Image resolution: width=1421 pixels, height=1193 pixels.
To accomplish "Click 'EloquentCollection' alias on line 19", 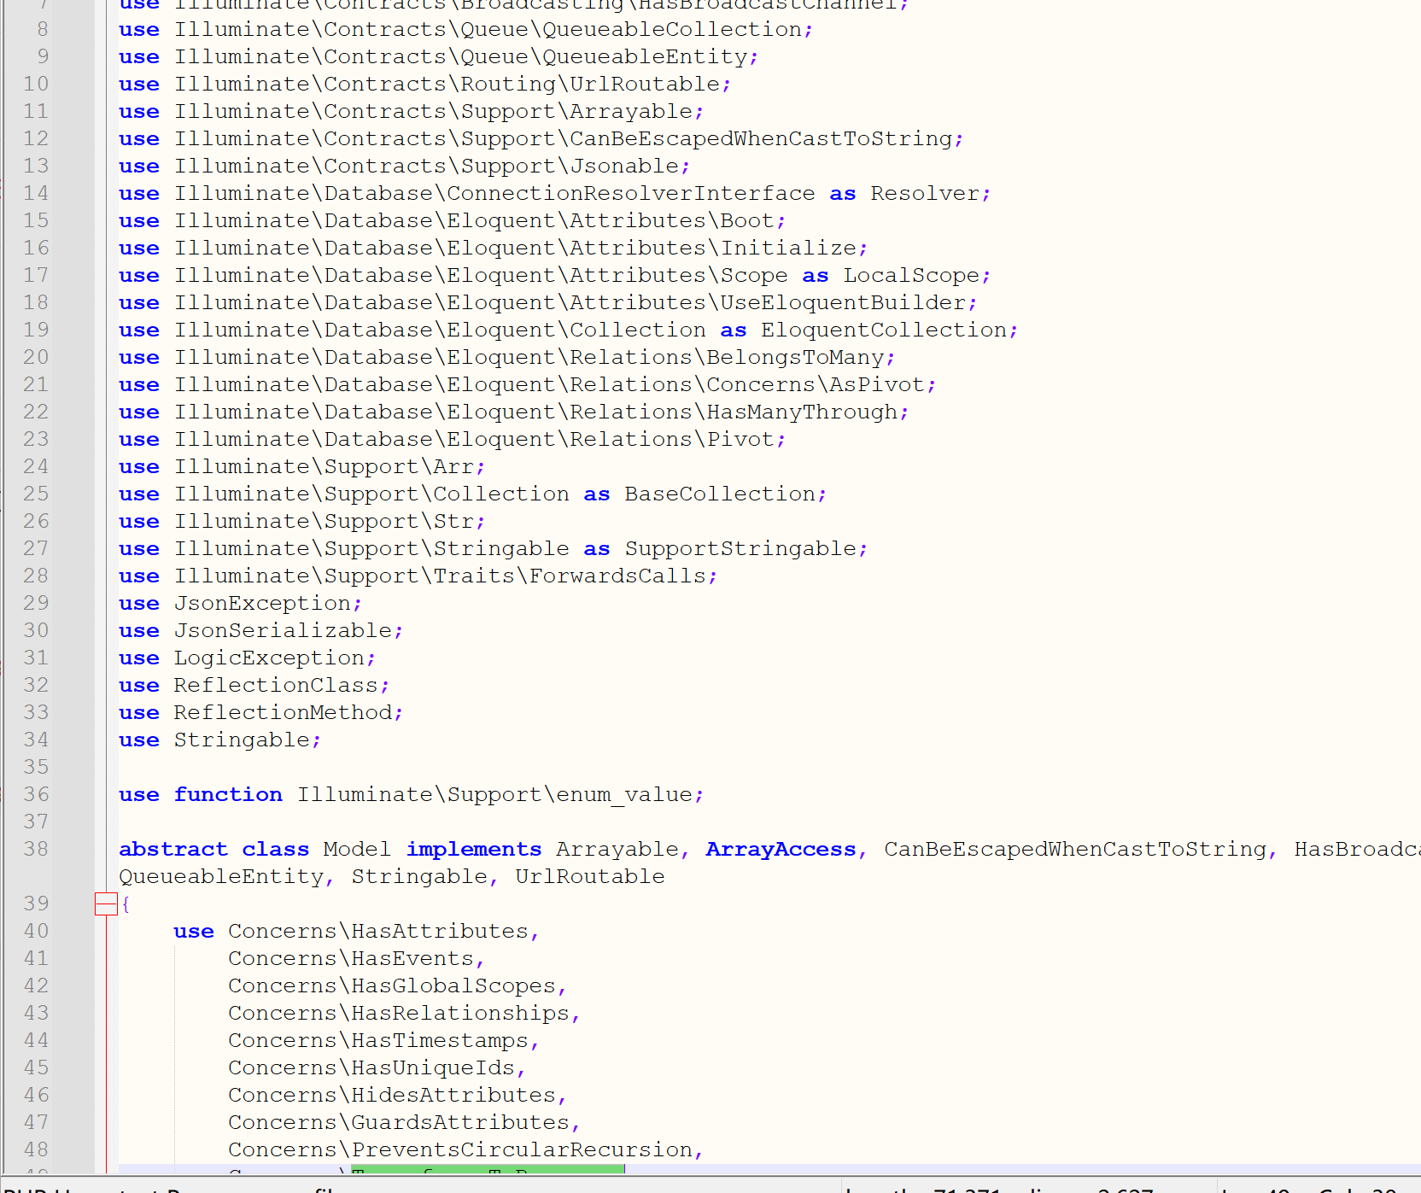I will click(883, 330).
